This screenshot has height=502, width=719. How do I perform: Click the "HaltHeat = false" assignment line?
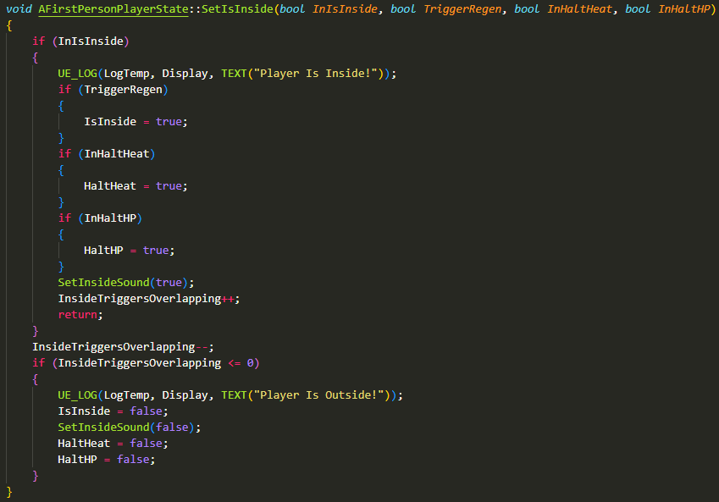coord(113,444)
